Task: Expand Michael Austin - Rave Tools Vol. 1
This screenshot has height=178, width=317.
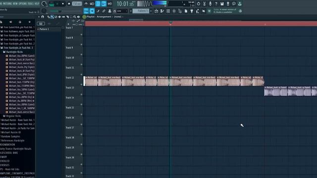Action: [18, 120]
